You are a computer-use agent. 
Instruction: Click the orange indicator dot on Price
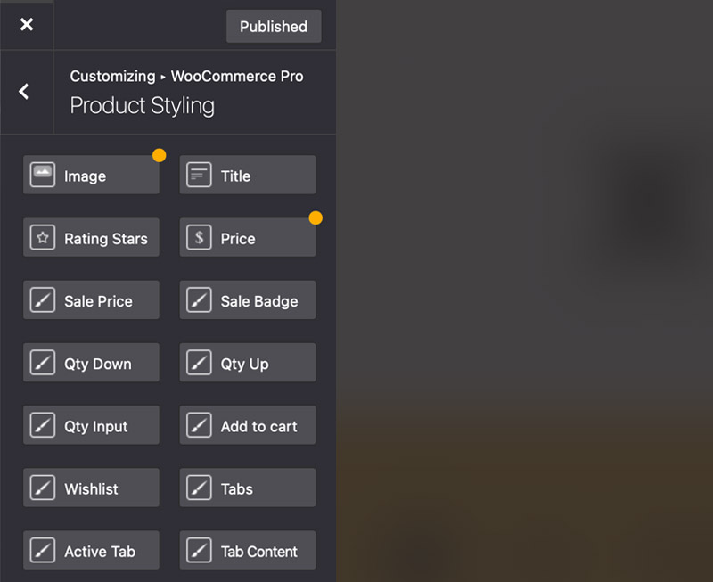click(x=316, y=217)
